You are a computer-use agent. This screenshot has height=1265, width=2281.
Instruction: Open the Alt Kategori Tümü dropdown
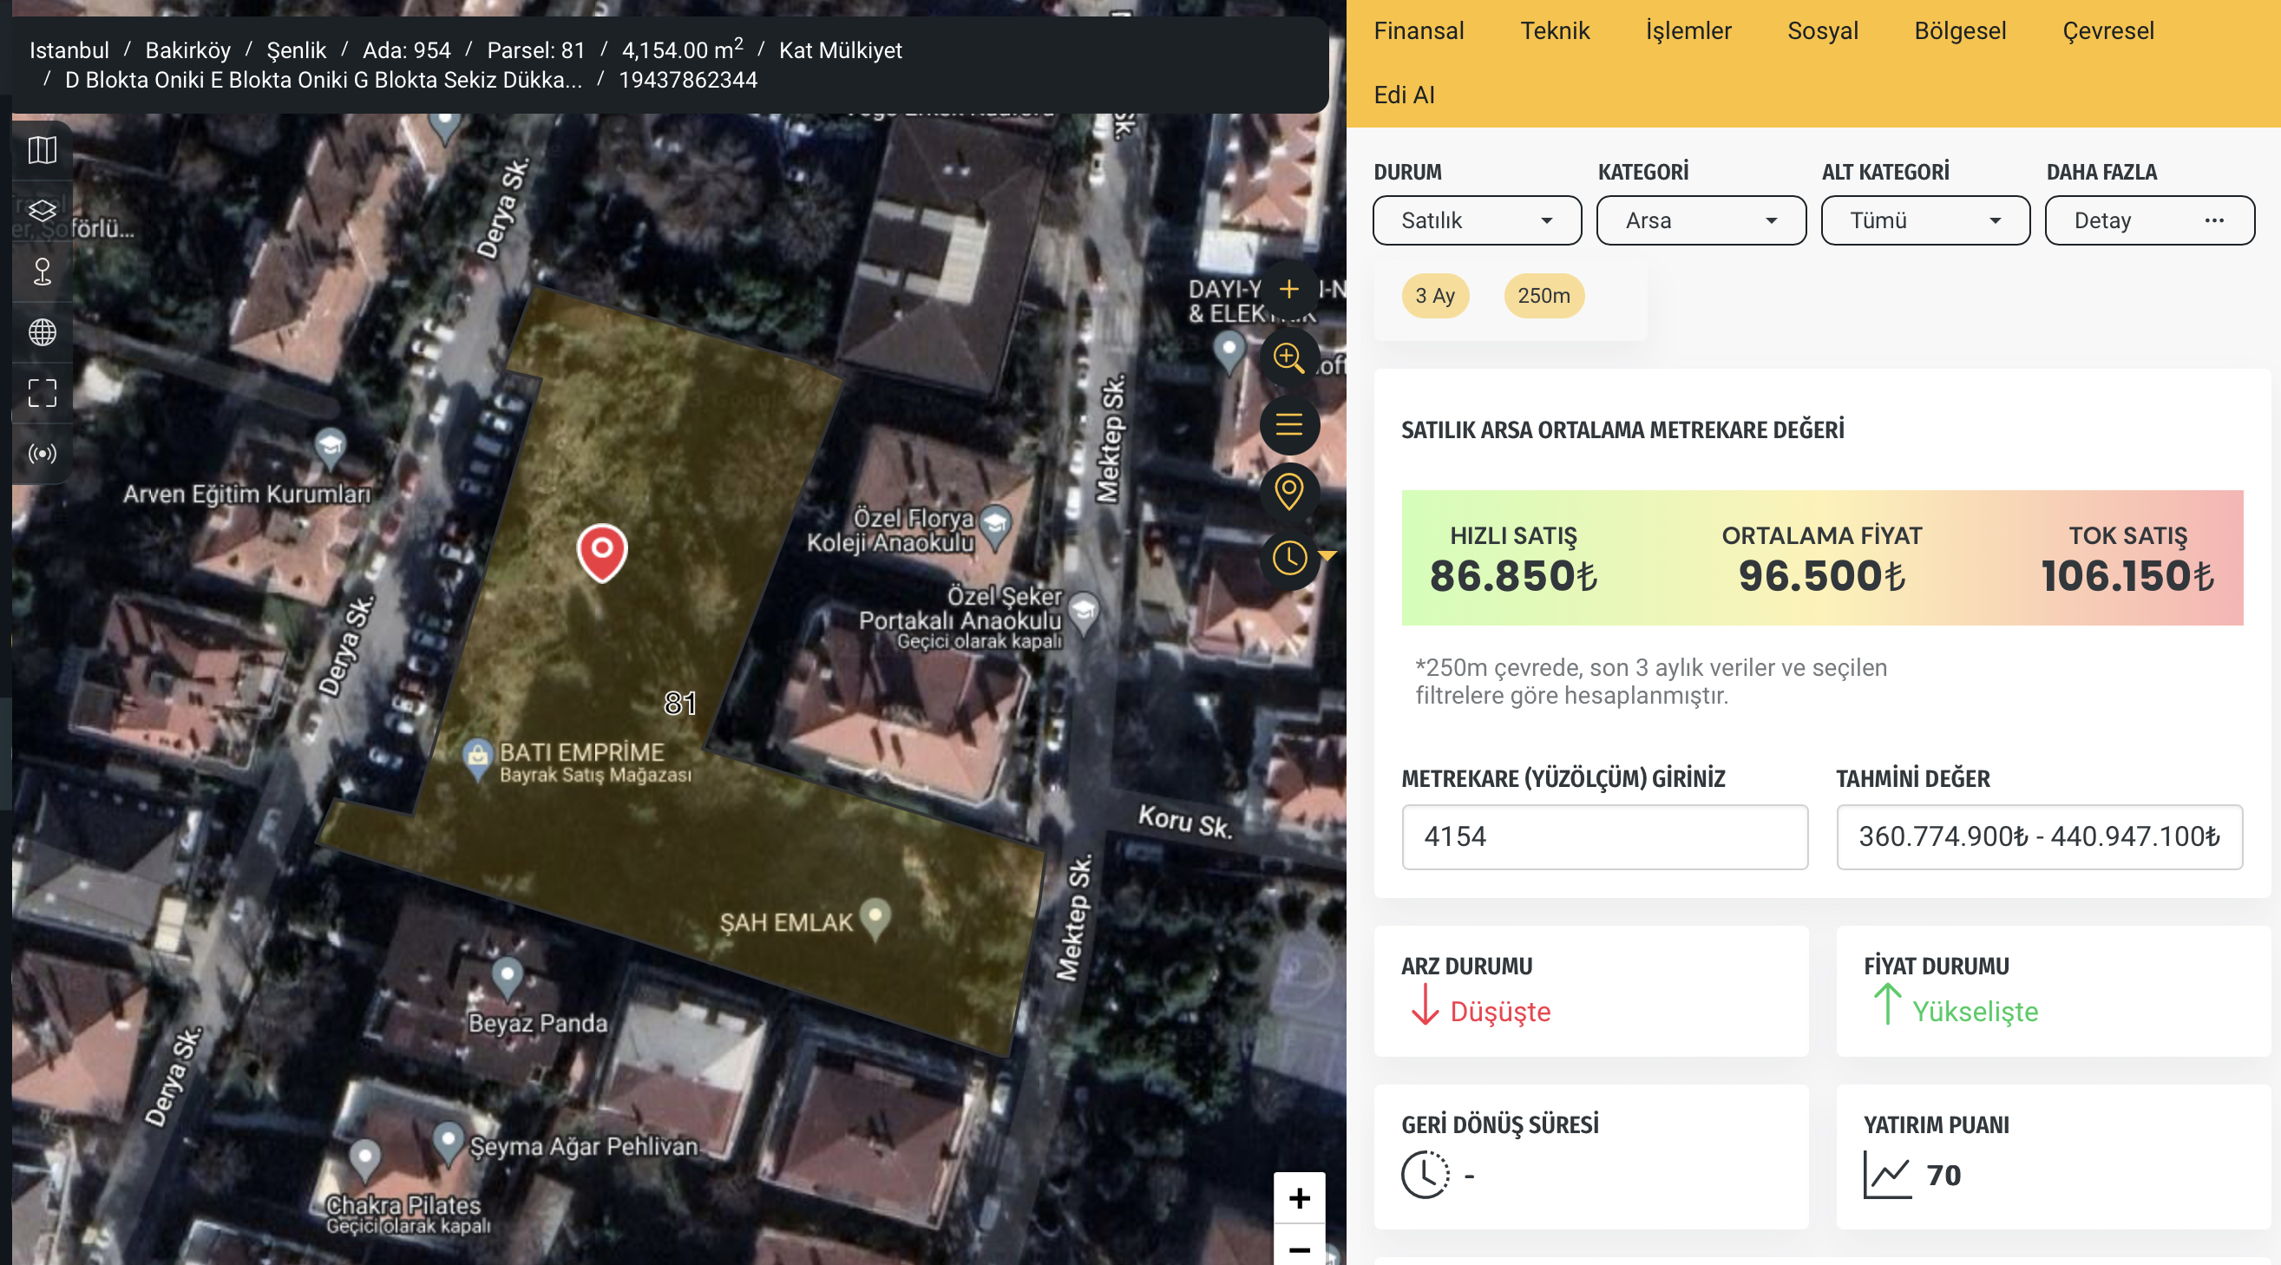(x=1924, y=220)
